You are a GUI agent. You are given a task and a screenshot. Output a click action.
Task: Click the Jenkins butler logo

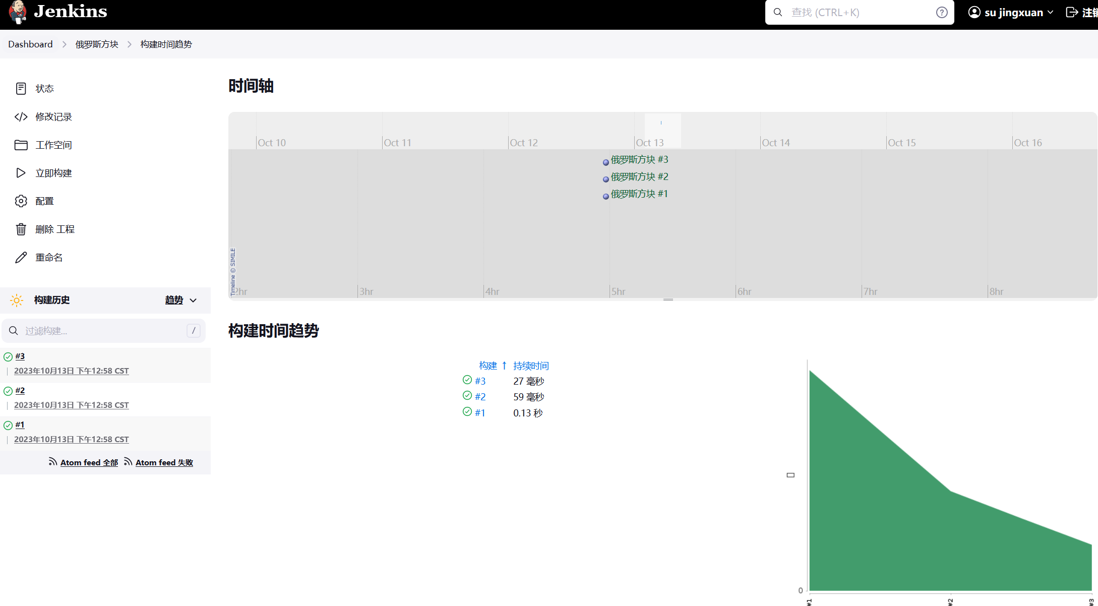(x=18, y=12)
